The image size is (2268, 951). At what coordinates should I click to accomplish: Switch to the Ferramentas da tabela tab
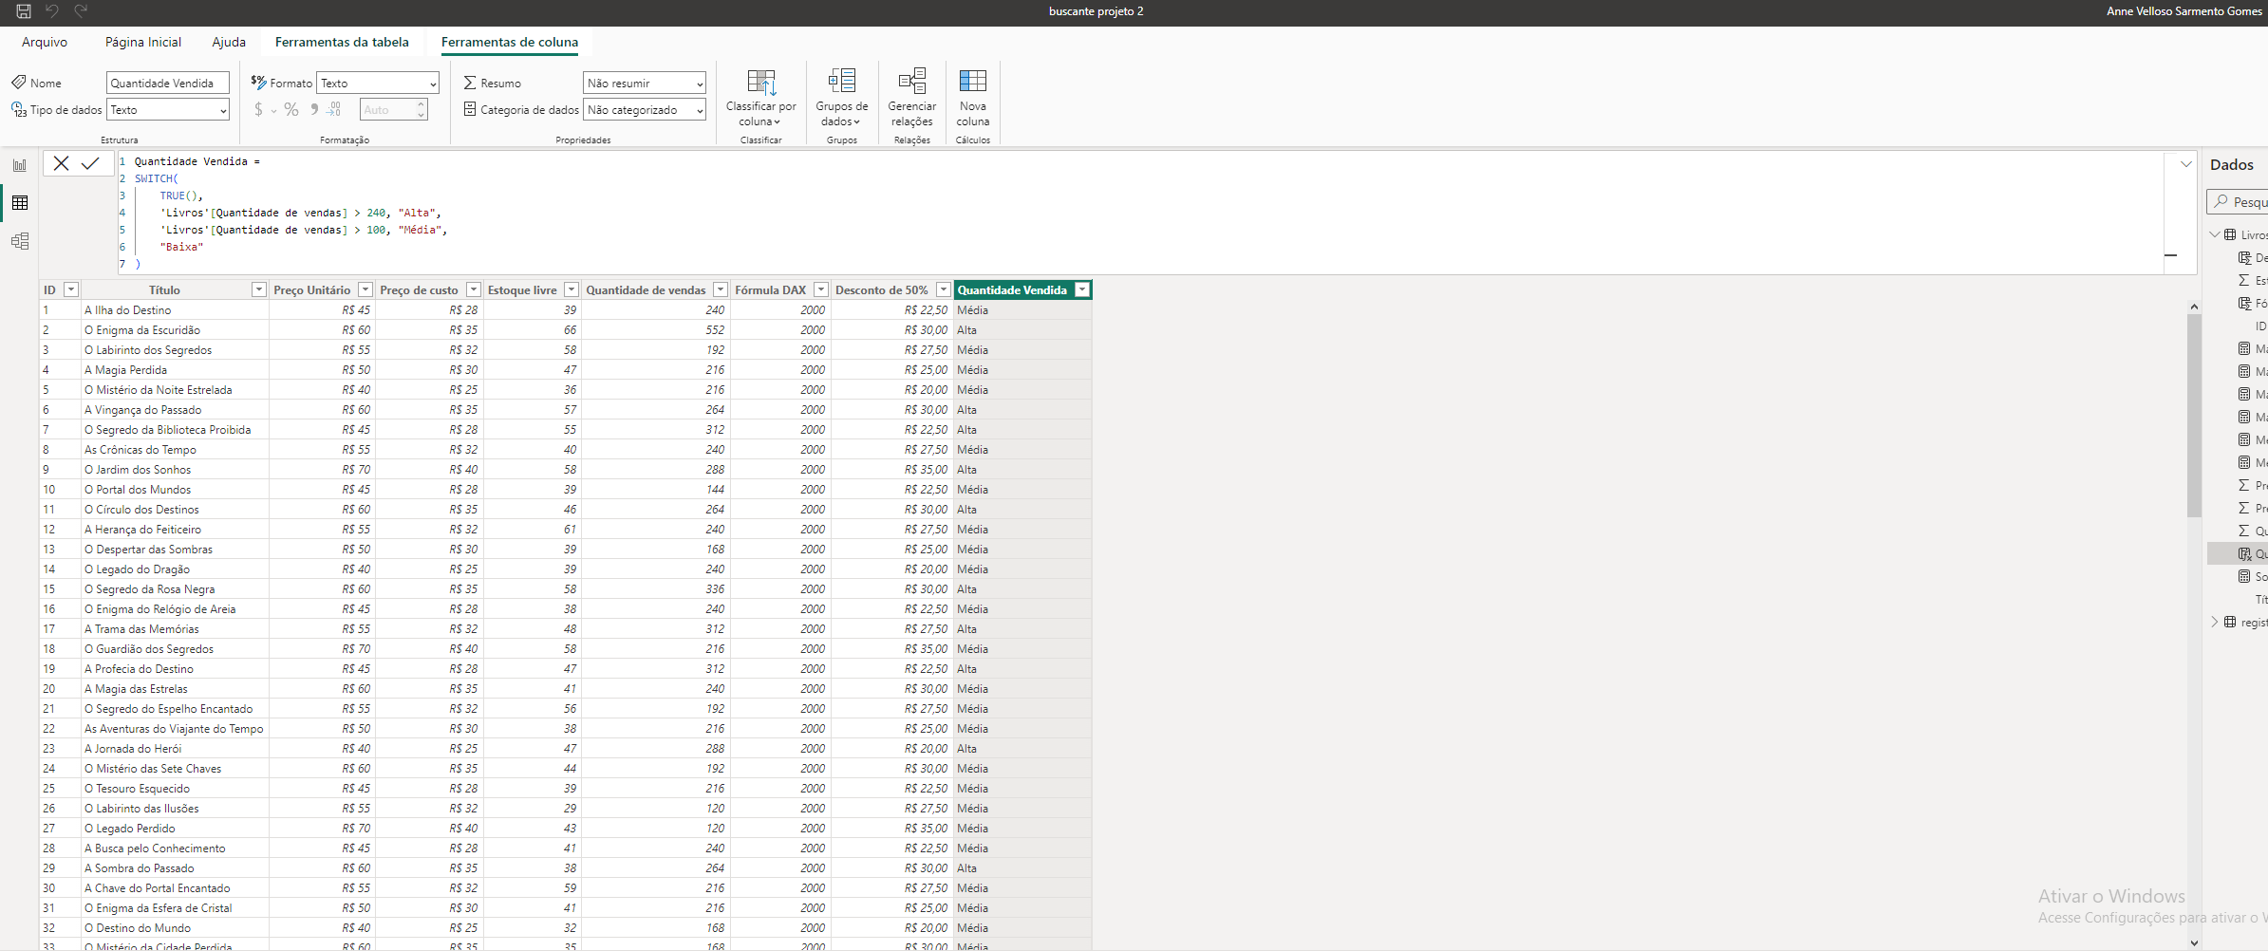pos(342,42)
